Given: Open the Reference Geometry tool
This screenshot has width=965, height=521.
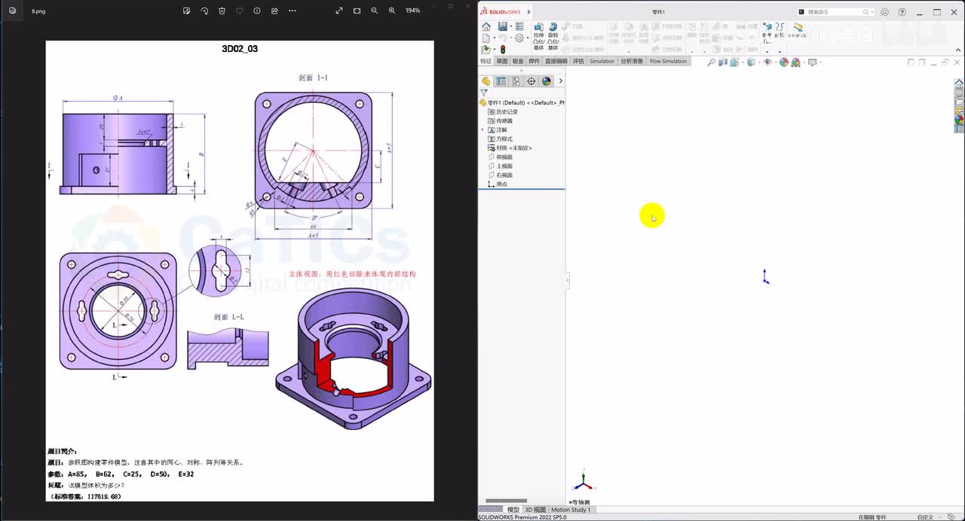Looking at the screenshot, I should [x=767, y=27].
